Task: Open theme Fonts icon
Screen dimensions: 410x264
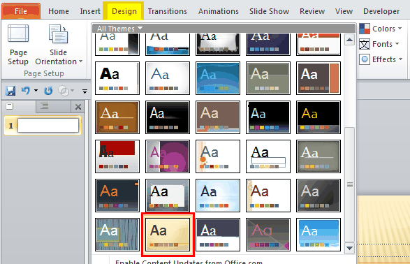Action: [x=364, y=44]
